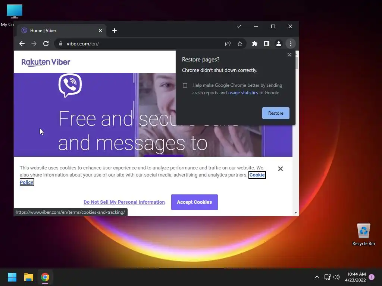This screenshot has width=382, height=286.
Task: Select the Home | Viber tab
Action: pos(62,31)
